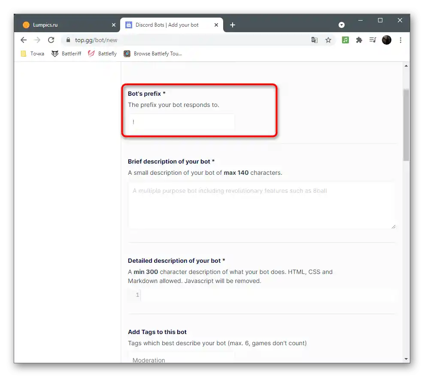Click the browser forward arrow
The width and height of the screenshot is (424, 377).
pyautogui.click(x=37, y=40)
